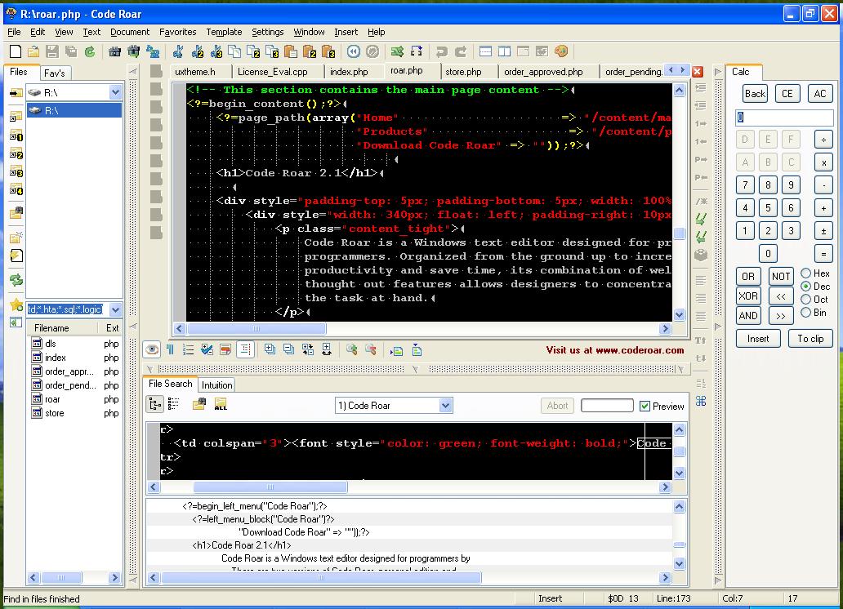Open the file filter dropdown
This screenshot has height=609, width=843.
pyautogui.click(x=116, y=309)
